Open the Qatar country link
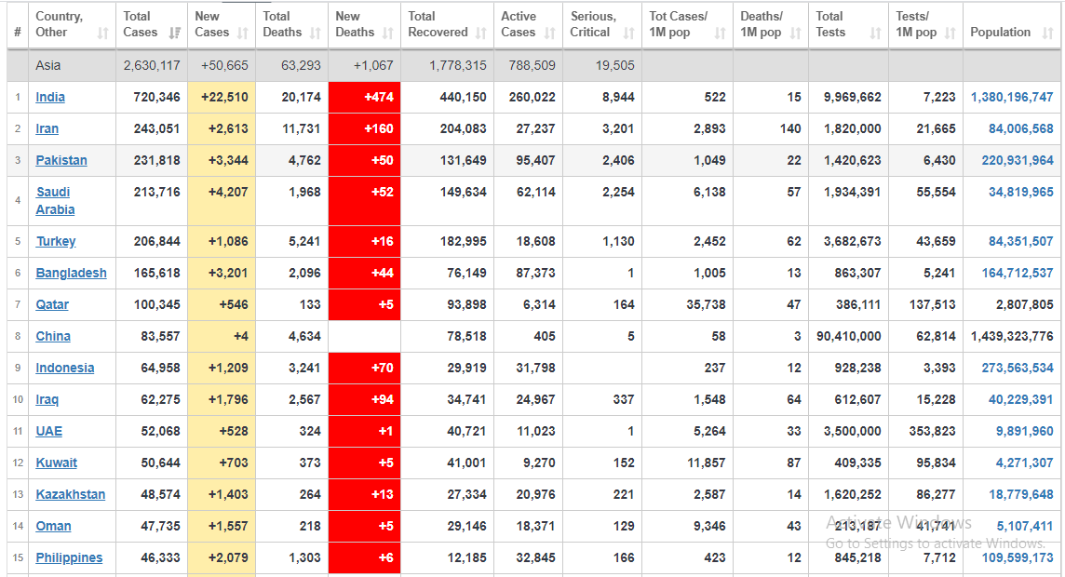This screenshot has width=1065, height=577. click(x=52, y=305)
